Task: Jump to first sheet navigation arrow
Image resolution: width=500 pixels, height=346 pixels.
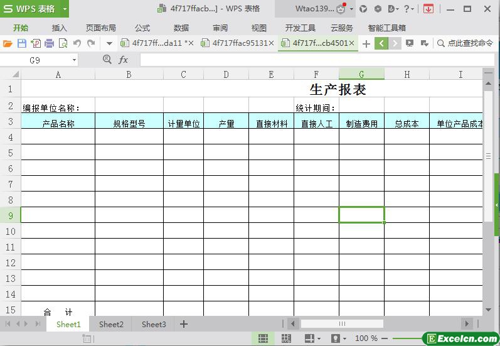Action: pos(8,324)
